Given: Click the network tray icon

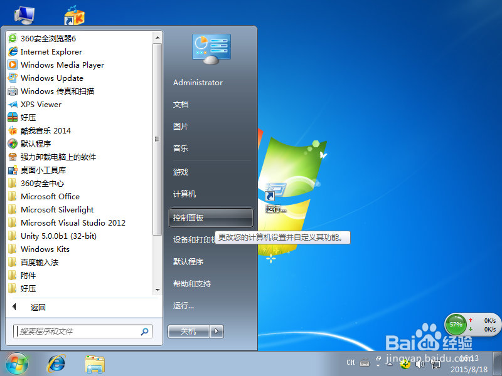Looking at the screenshot, I should point(435,364).
